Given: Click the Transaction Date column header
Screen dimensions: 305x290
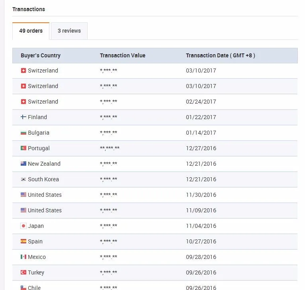Looking at the screenshot, I should tap(221, 56).
